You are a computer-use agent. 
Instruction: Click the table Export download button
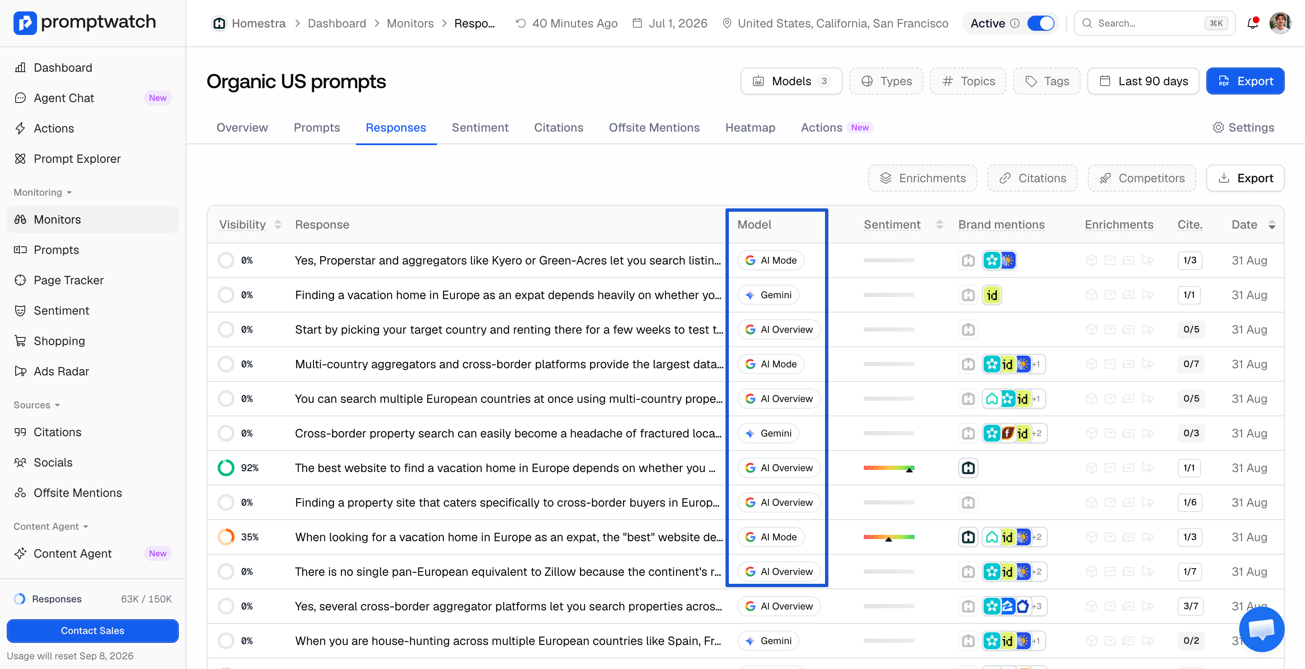point(1245,178)
